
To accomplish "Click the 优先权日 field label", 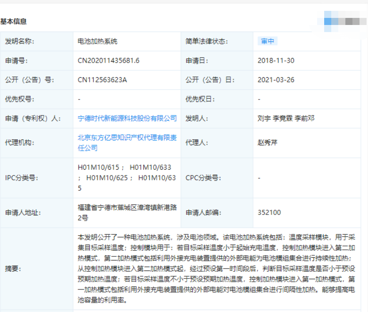I will tap(200, 99).
